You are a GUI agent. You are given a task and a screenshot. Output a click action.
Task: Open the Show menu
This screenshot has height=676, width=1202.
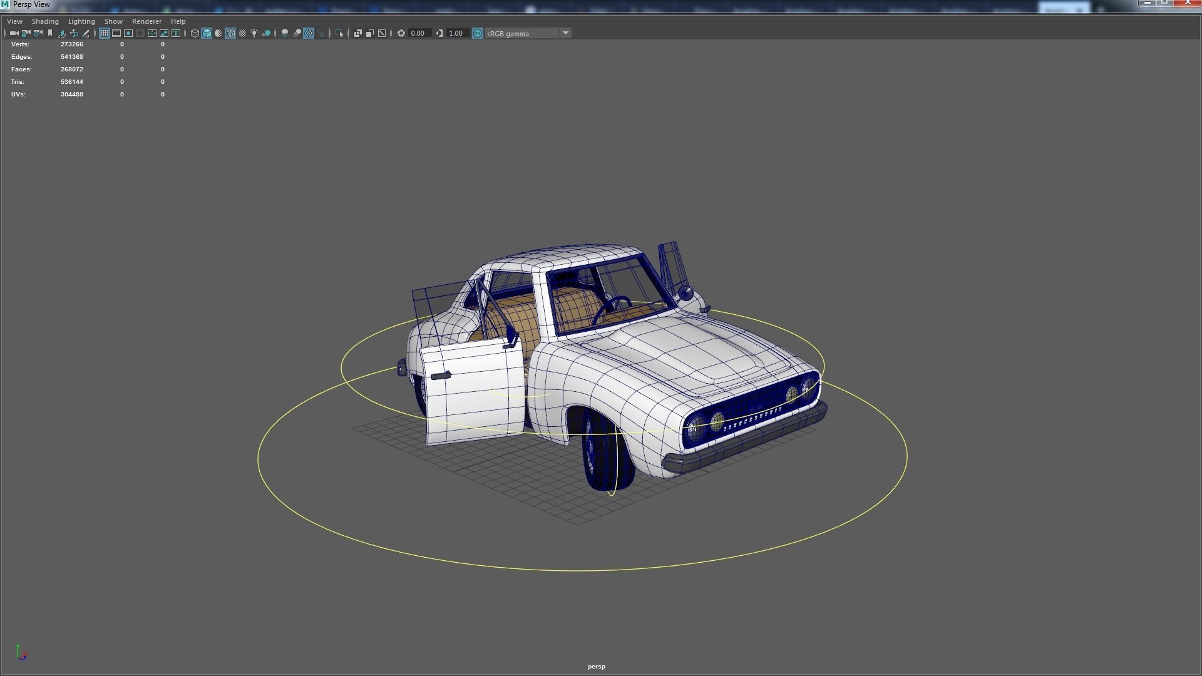coord(113,21)
